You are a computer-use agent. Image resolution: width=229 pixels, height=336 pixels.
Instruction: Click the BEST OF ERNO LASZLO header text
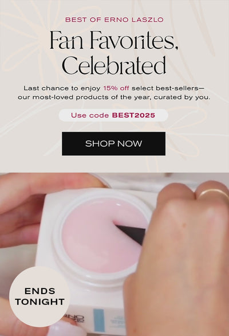coord(114,19)
